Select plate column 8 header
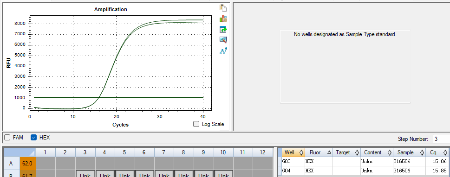Screen dimensions: 450x177 [183, 152]
